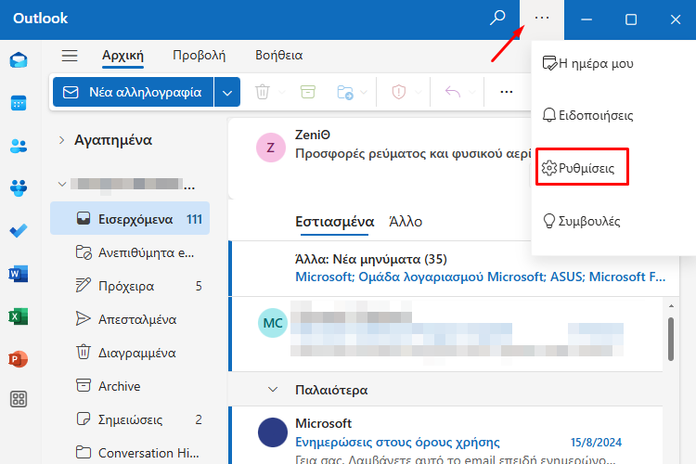The image size is (696, 464).
Task: Toggle the hamburger navigation pane button
Action: click(70, 56)
